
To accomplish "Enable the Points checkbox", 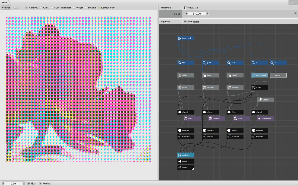I will [40, 8].
